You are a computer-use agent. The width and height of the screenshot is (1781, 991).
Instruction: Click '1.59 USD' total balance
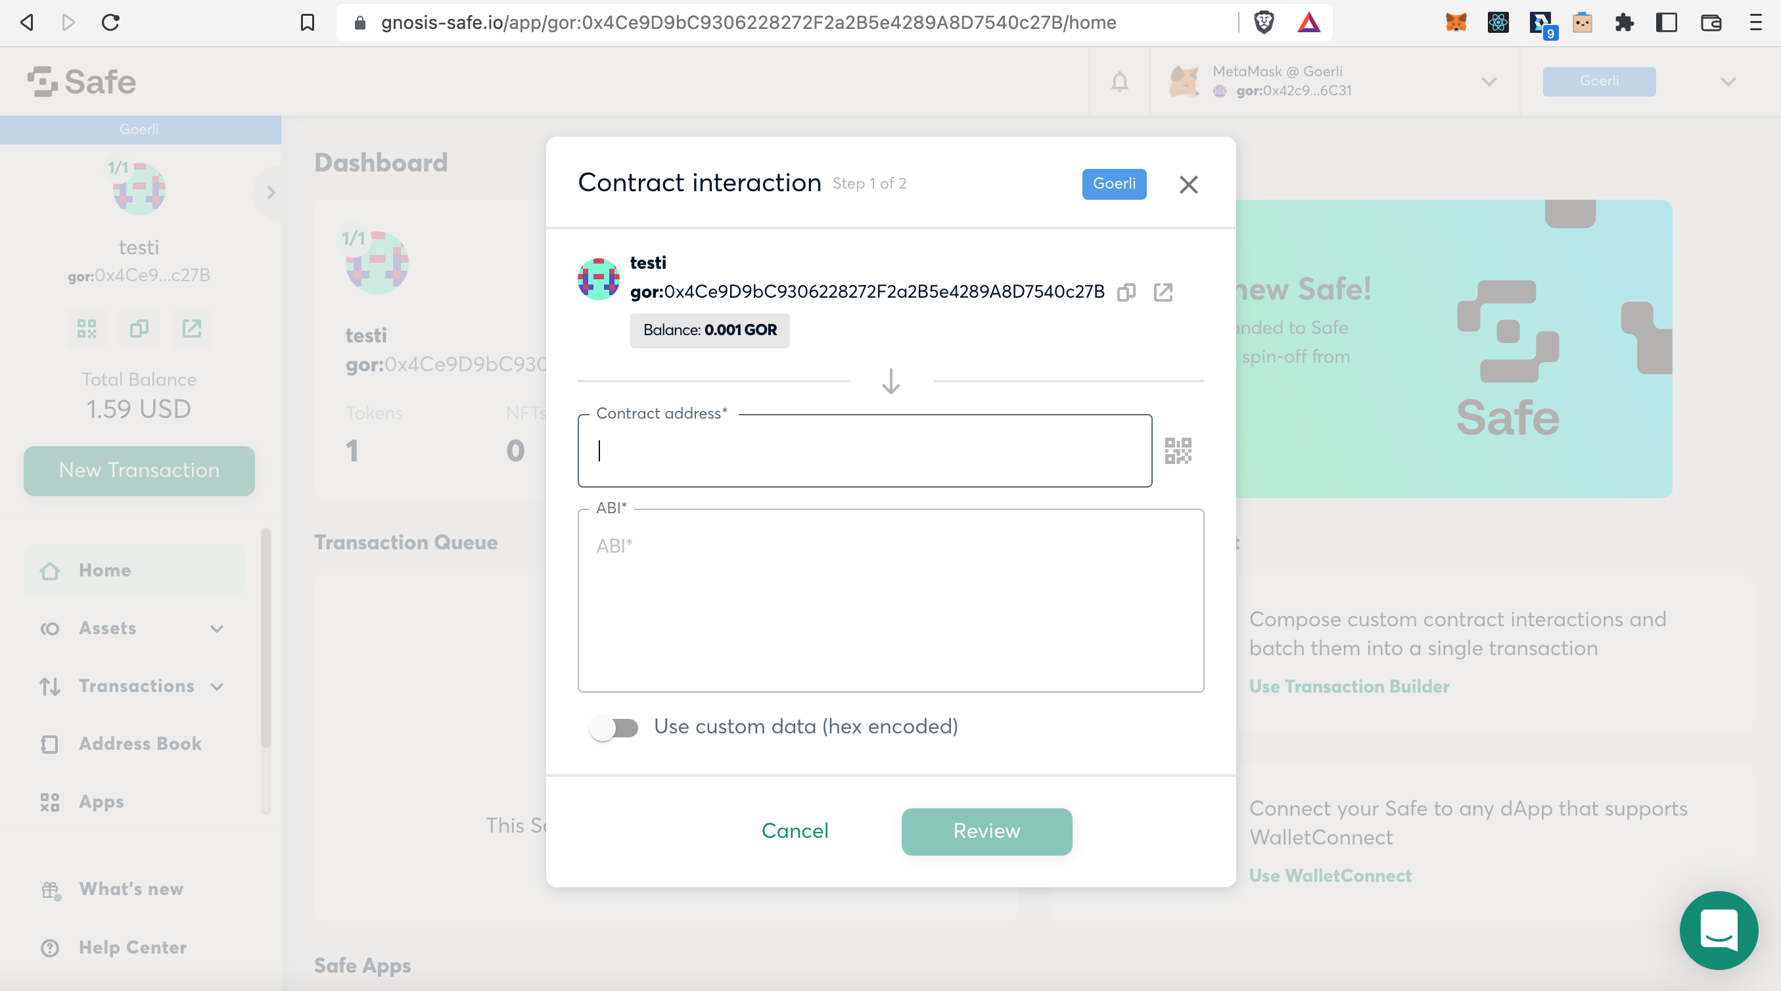pos(139,409)
